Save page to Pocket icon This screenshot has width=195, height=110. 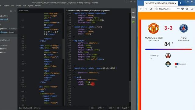pyautogui.click(x=183, y=9)
